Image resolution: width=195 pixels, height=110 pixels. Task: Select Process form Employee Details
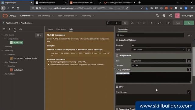(23, 58)
